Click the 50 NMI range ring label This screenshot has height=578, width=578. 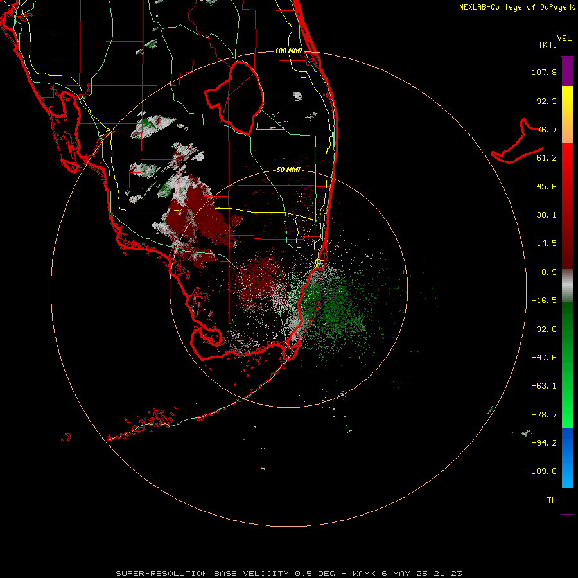pyautogui.click(x=288, y=170)
